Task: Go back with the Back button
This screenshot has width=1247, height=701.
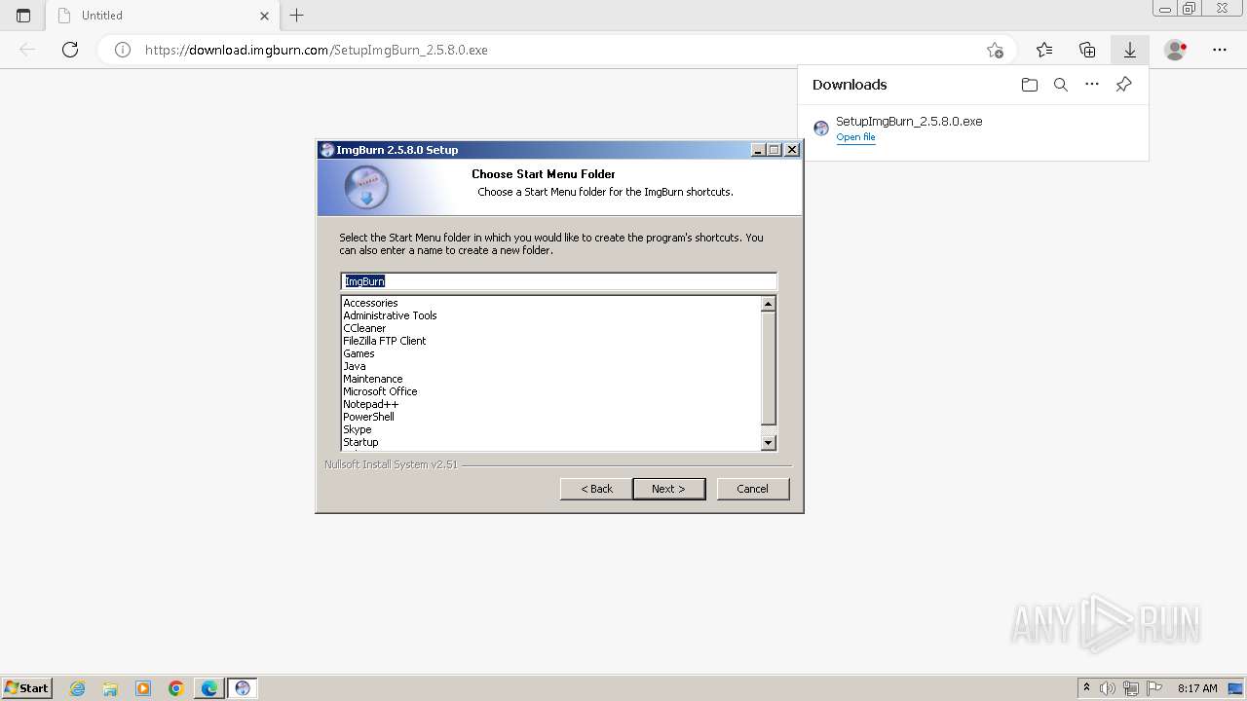Action: 596,489
